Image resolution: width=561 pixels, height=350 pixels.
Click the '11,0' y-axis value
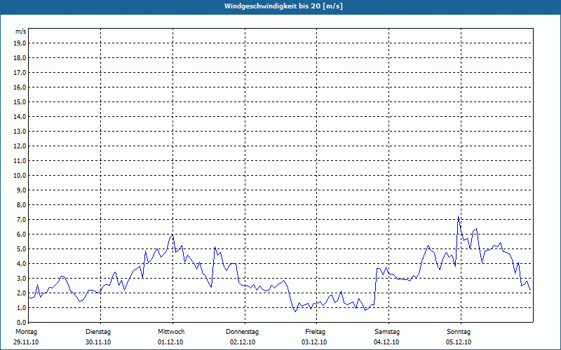20,161
